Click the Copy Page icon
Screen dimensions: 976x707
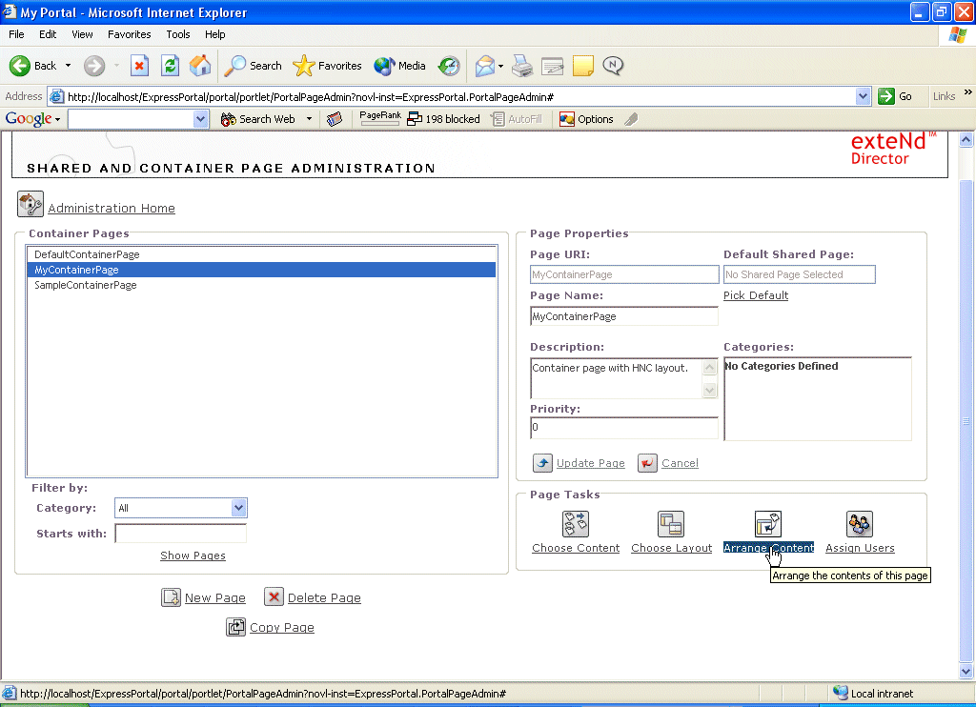tap(235, 627)
